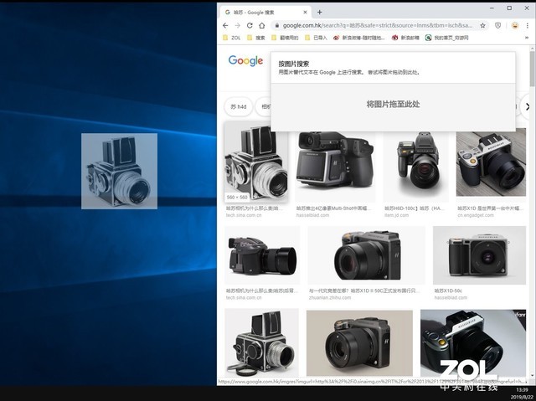
Task: Bookmark this page with the star icon
Action: [483, 25]
